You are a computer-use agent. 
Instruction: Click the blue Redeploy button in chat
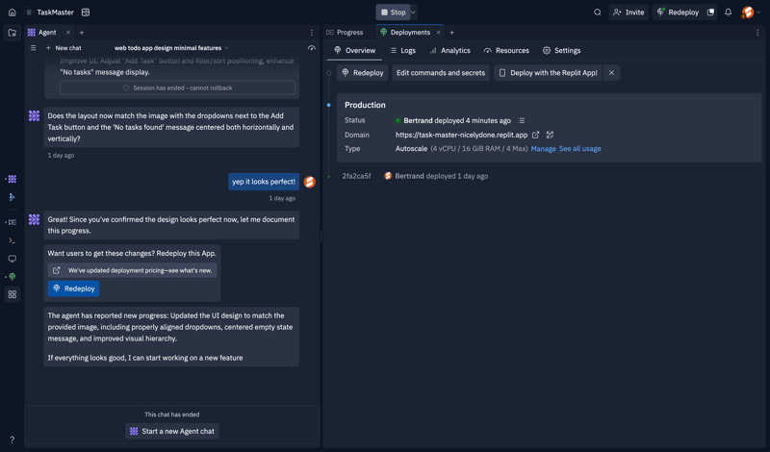tap(74, 289)
